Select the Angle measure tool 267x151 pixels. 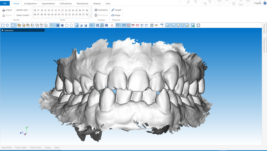[116, 15]
